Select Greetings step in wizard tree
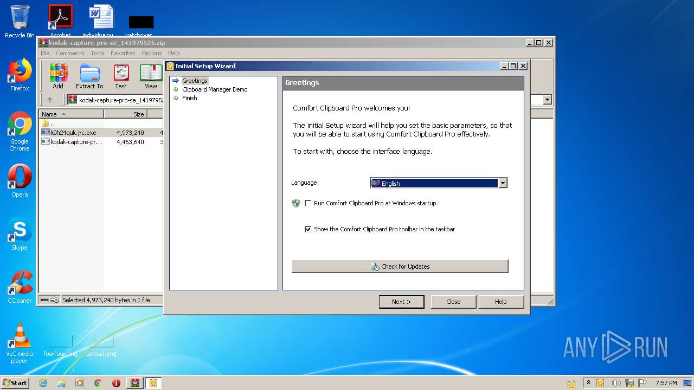Screen dimensions: 694x390 pyautogui.click(x=195, y=81)
